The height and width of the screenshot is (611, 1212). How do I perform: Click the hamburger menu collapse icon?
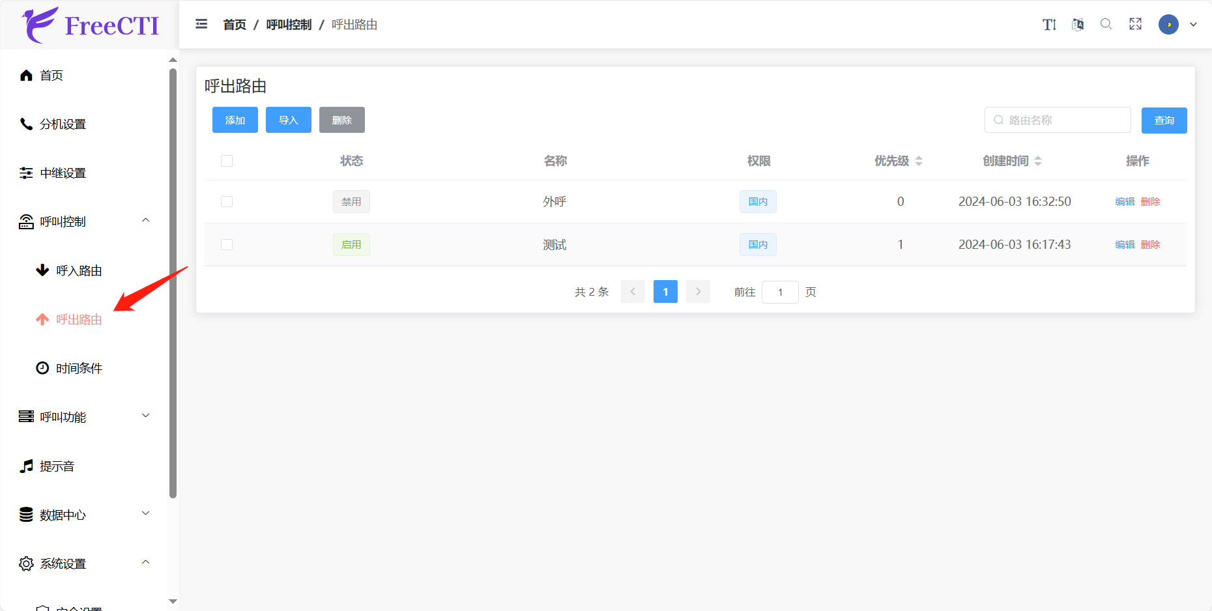pos(201,24)
